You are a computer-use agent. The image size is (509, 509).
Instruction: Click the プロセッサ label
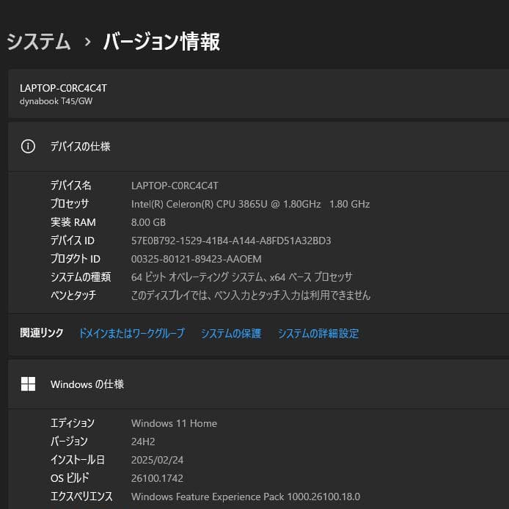(x=70, y=204)
